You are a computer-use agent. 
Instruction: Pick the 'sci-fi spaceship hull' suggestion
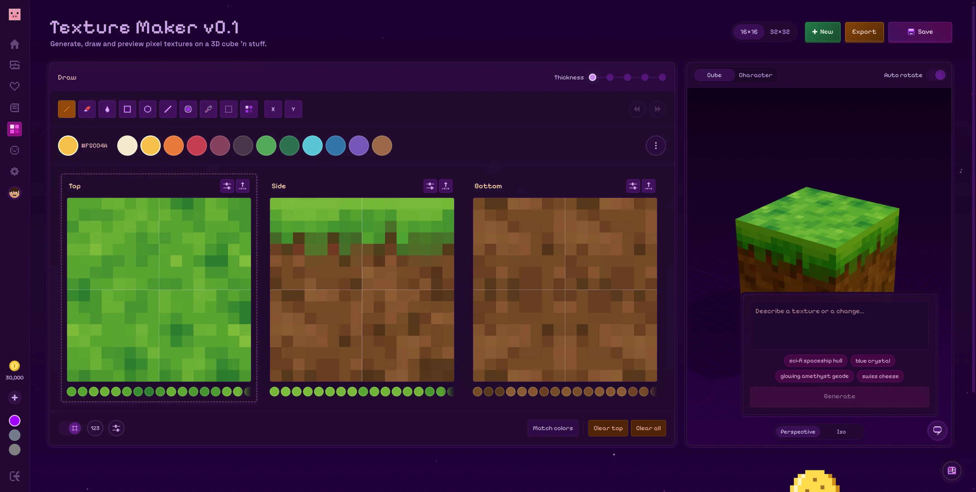click(816, 361)
